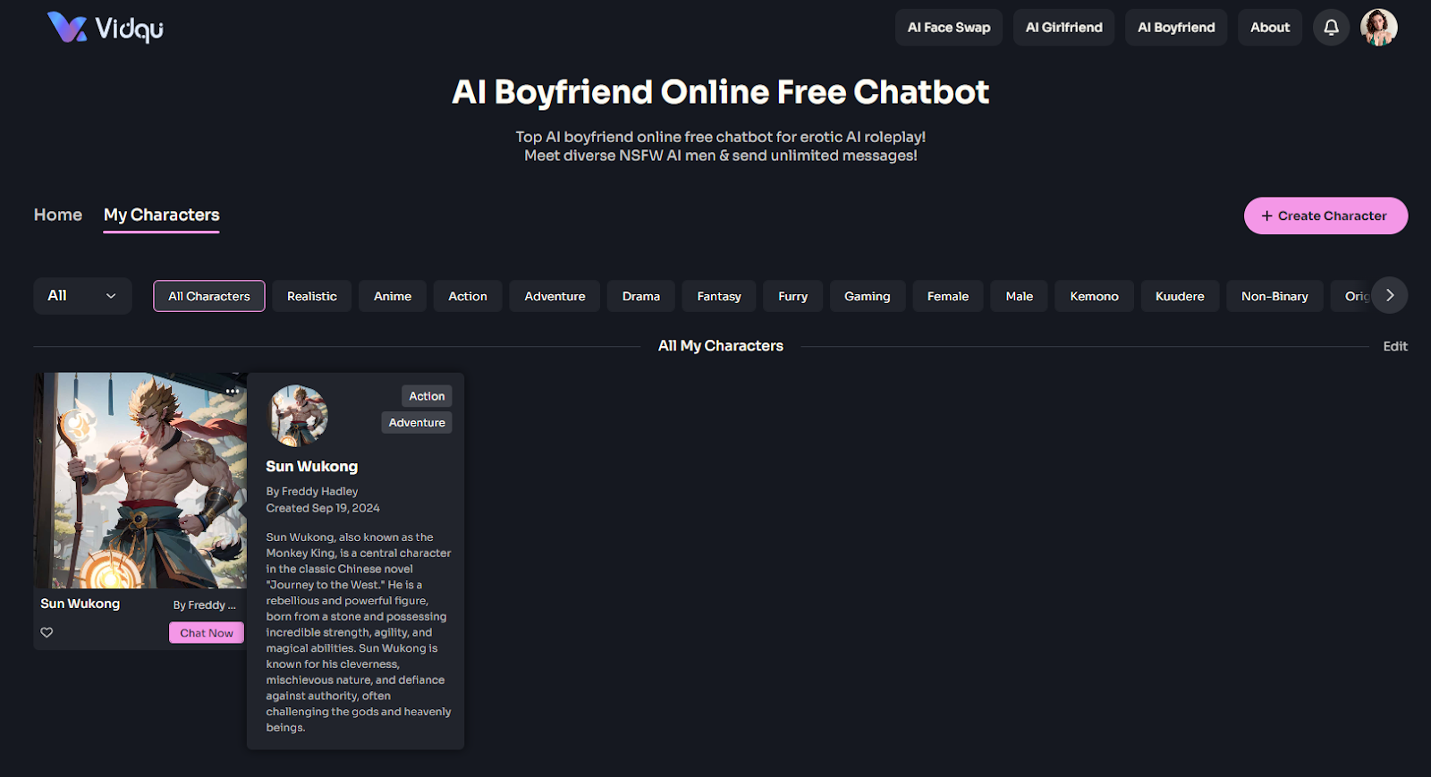Filter by Non-Binary category
This screenshot has height=777, width=1431.
1274,296
